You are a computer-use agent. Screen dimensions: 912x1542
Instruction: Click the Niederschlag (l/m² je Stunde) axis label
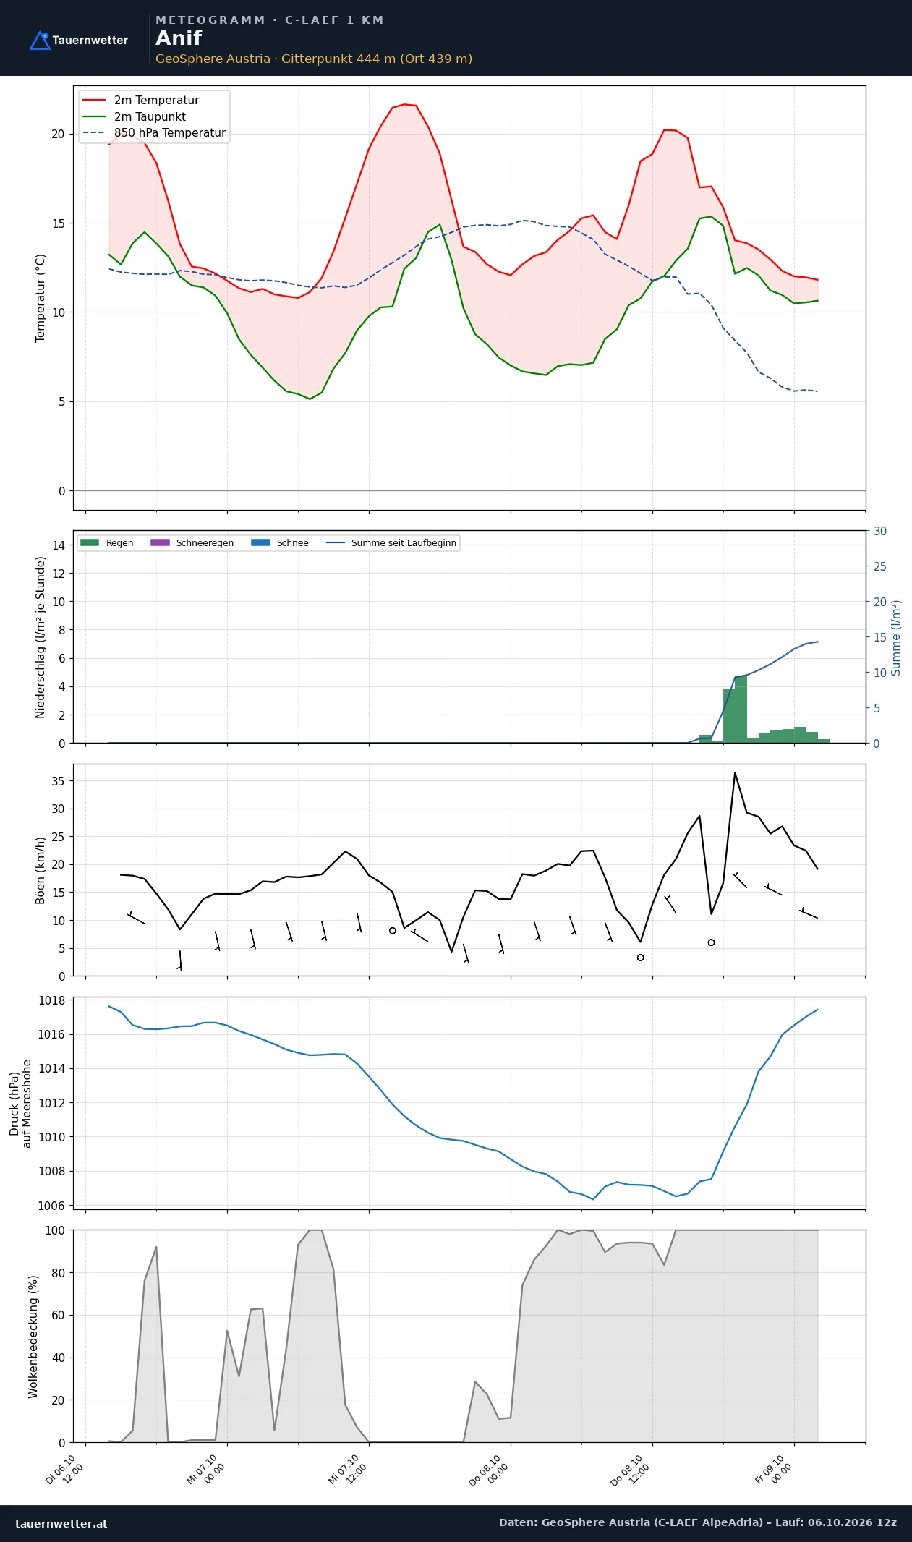point(41,637)
